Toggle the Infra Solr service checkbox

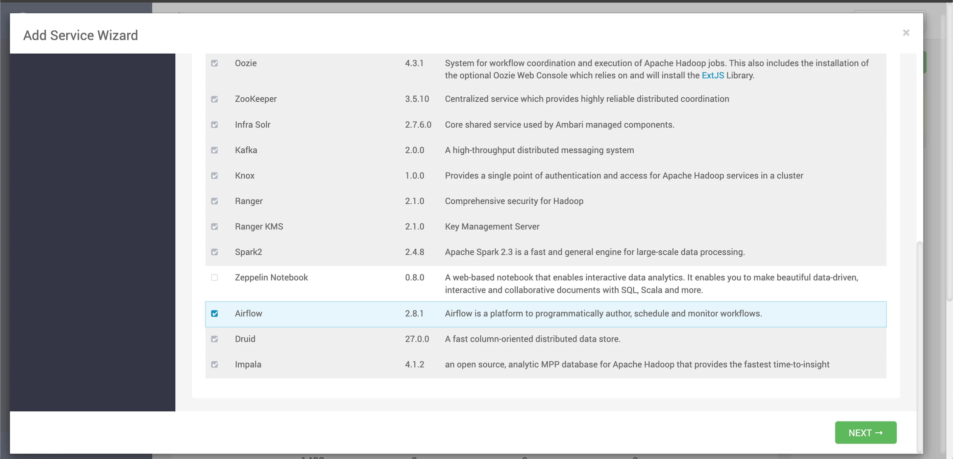215,125
